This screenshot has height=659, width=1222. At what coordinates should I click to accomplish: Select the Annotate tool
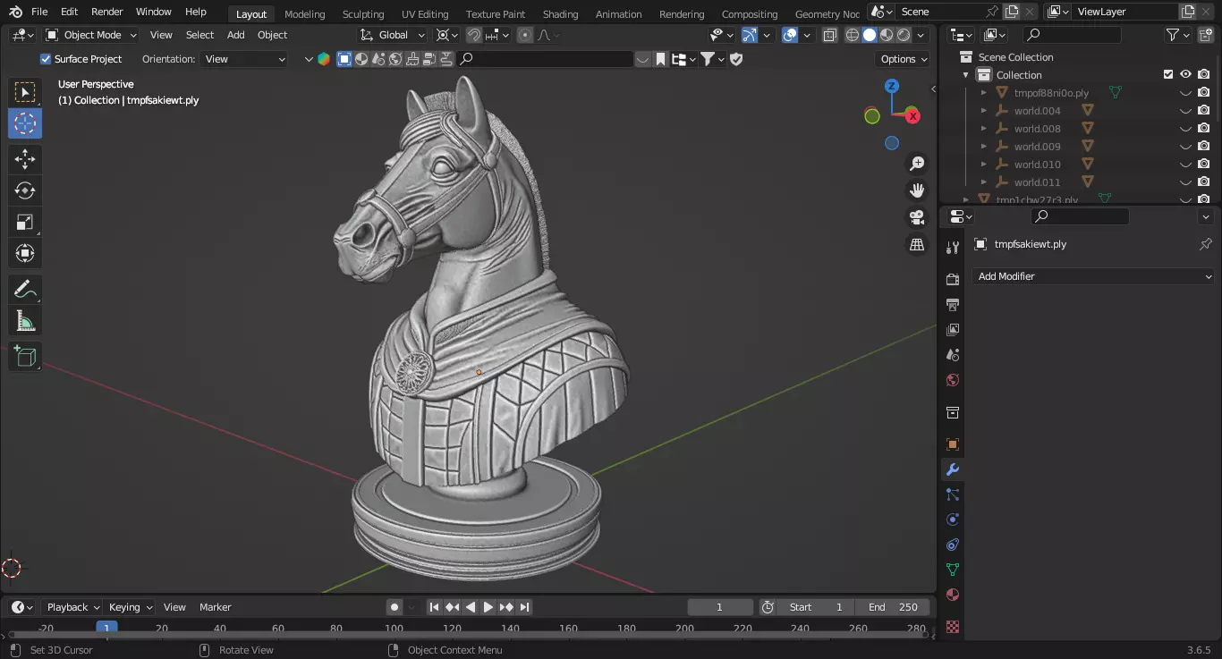click(x=25, y=290)
